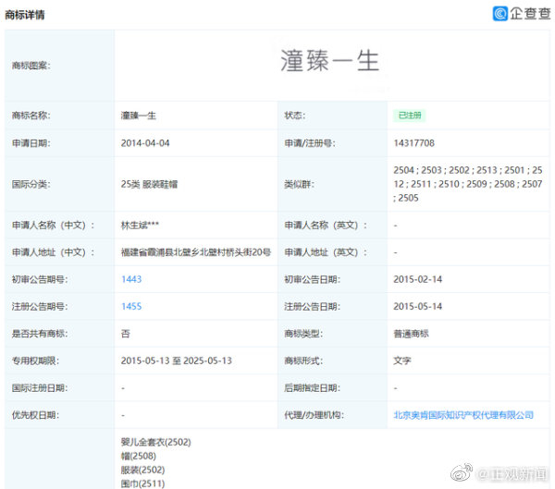Screen dimensions: 555x489
Task: Click the Qichacha logo icon
Action: pos(500,13)
